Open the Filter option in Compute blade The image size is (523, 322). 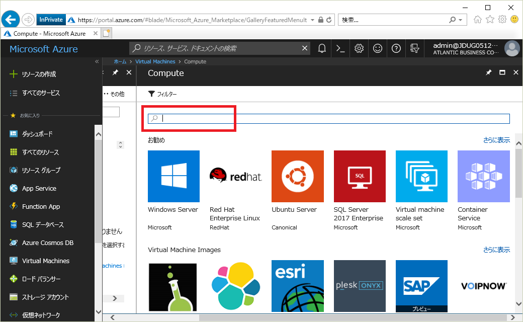pos(162,94)
